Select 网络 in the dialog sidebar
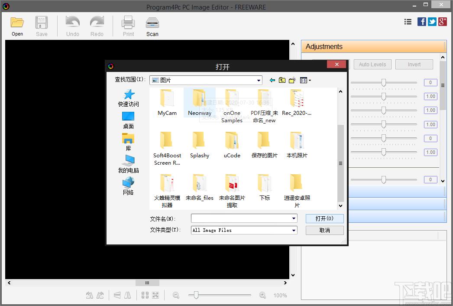Screen dimensions: 453x306 click(x=128, y=186)
